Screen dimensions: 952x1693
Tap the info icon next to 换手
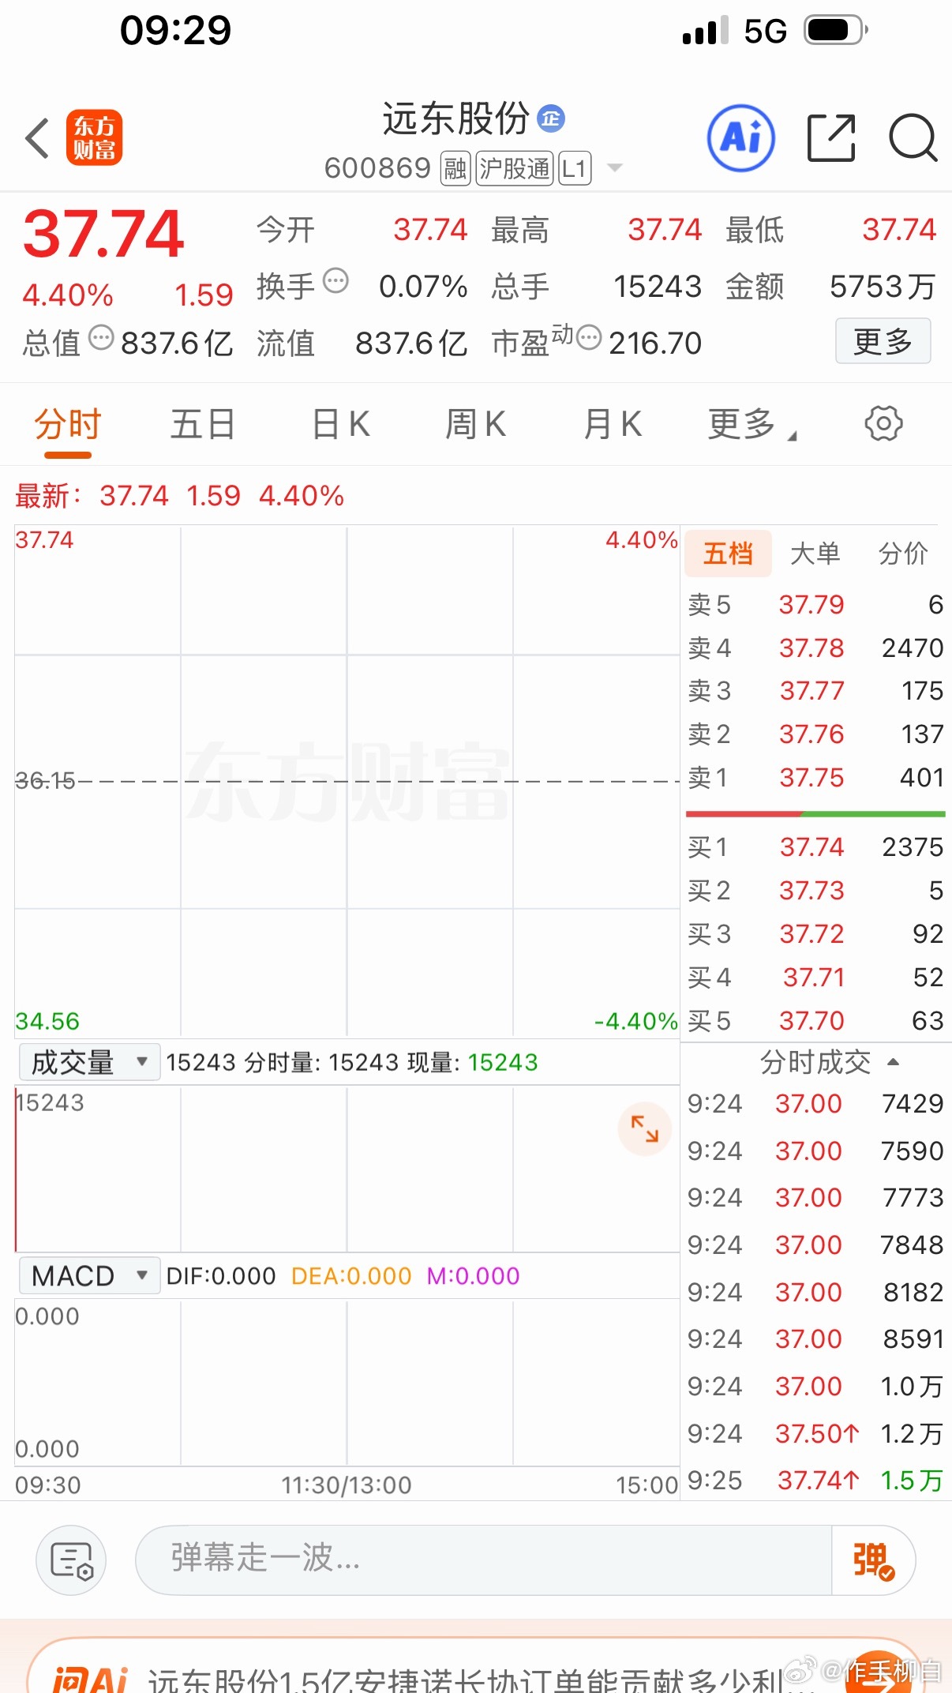coord(336,280)
